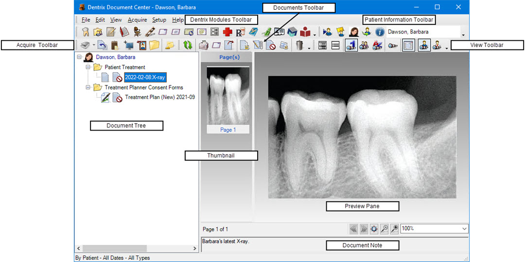Open the Setup menu
Screen dimensions: 525x262
[x=159, y=20]
